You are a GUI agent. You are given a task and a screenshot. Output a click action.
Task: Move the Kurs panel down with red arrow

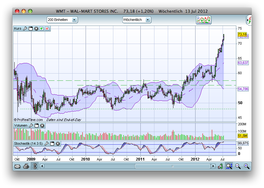pos(47,28)
